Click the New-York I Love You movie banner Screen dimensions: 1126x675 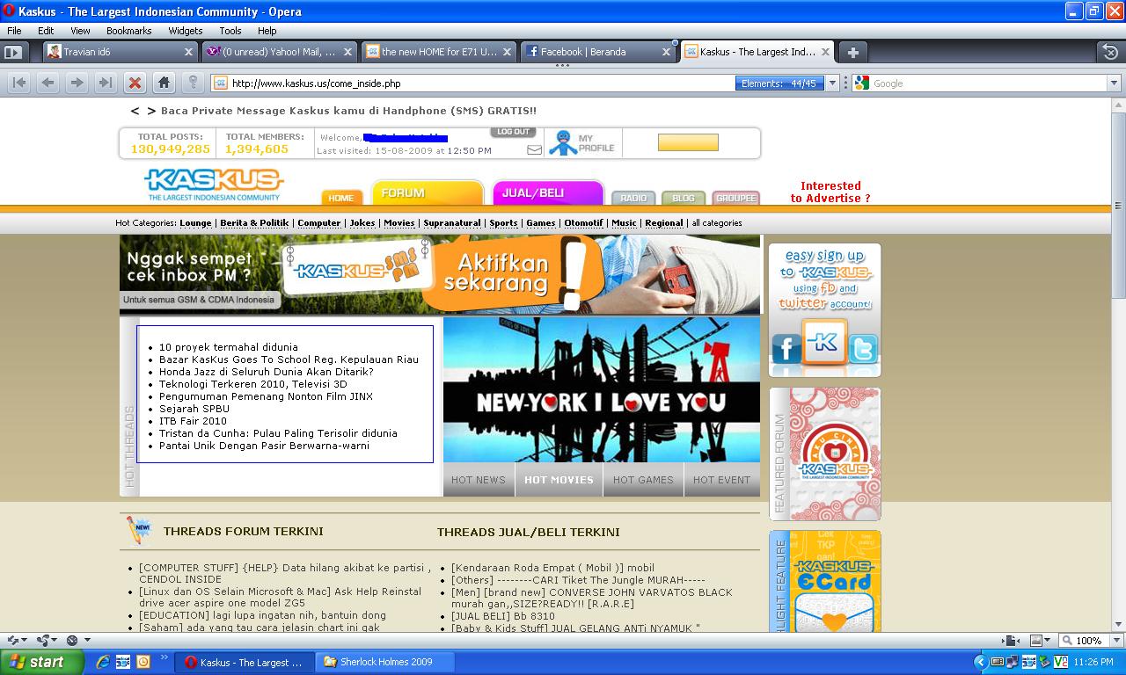point(602,389)
